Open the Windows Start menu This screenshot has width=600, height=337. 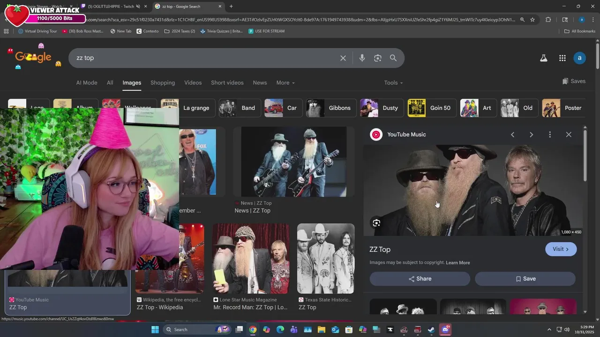click(155, 330)
